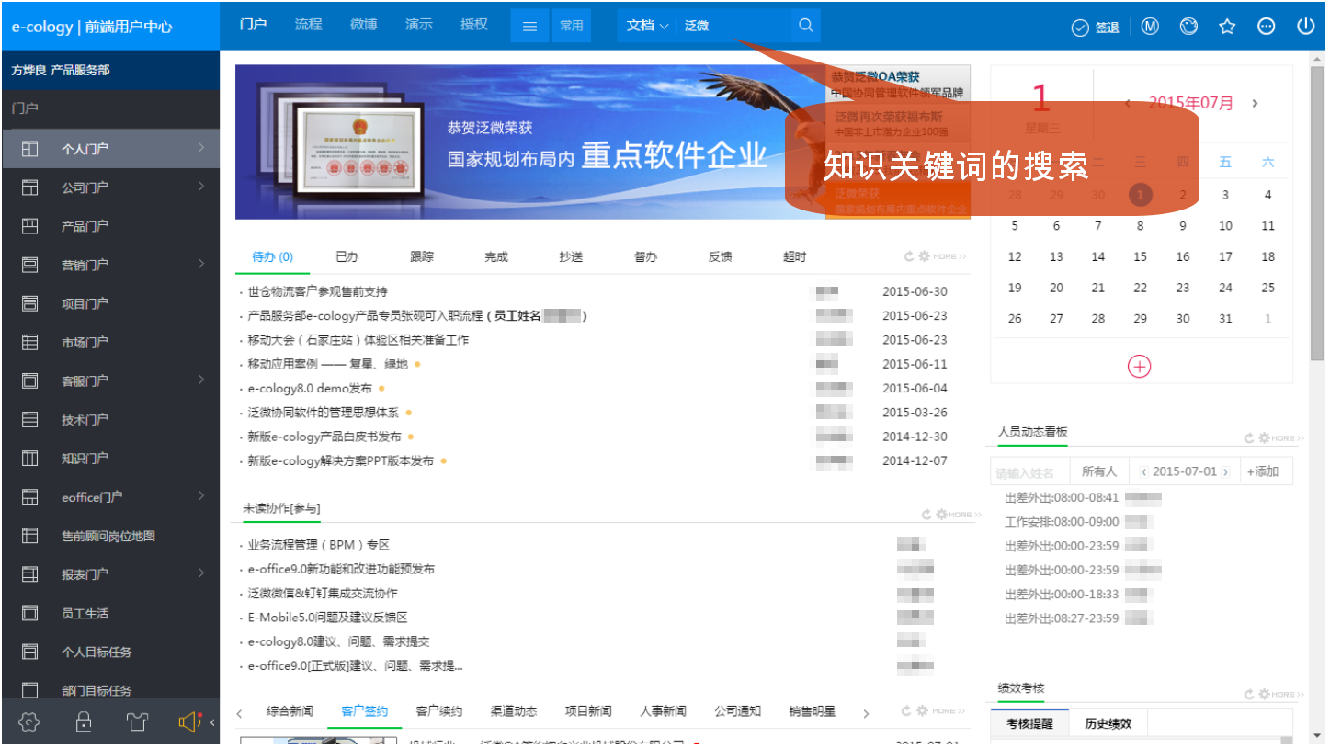Screen dimensions: 1330x749
Task: Click the pink circled plus under the calendar
Action: [1139, 367]
